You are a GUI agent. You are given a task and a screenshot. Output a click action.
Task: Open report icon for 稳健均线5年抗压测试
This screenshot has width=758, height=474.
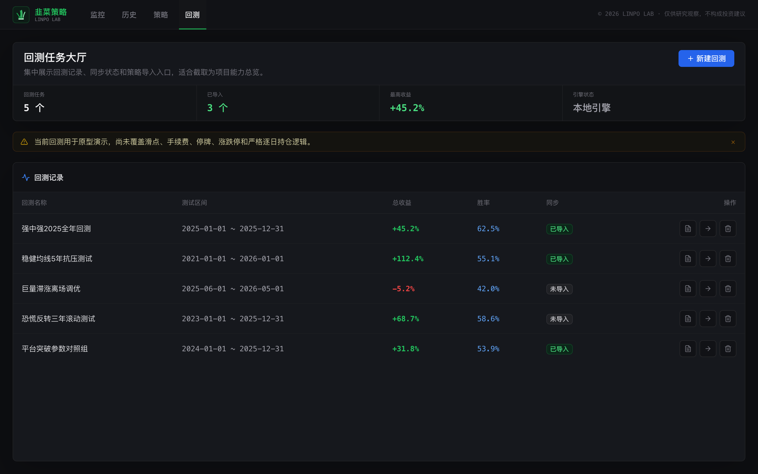(688, 259)
